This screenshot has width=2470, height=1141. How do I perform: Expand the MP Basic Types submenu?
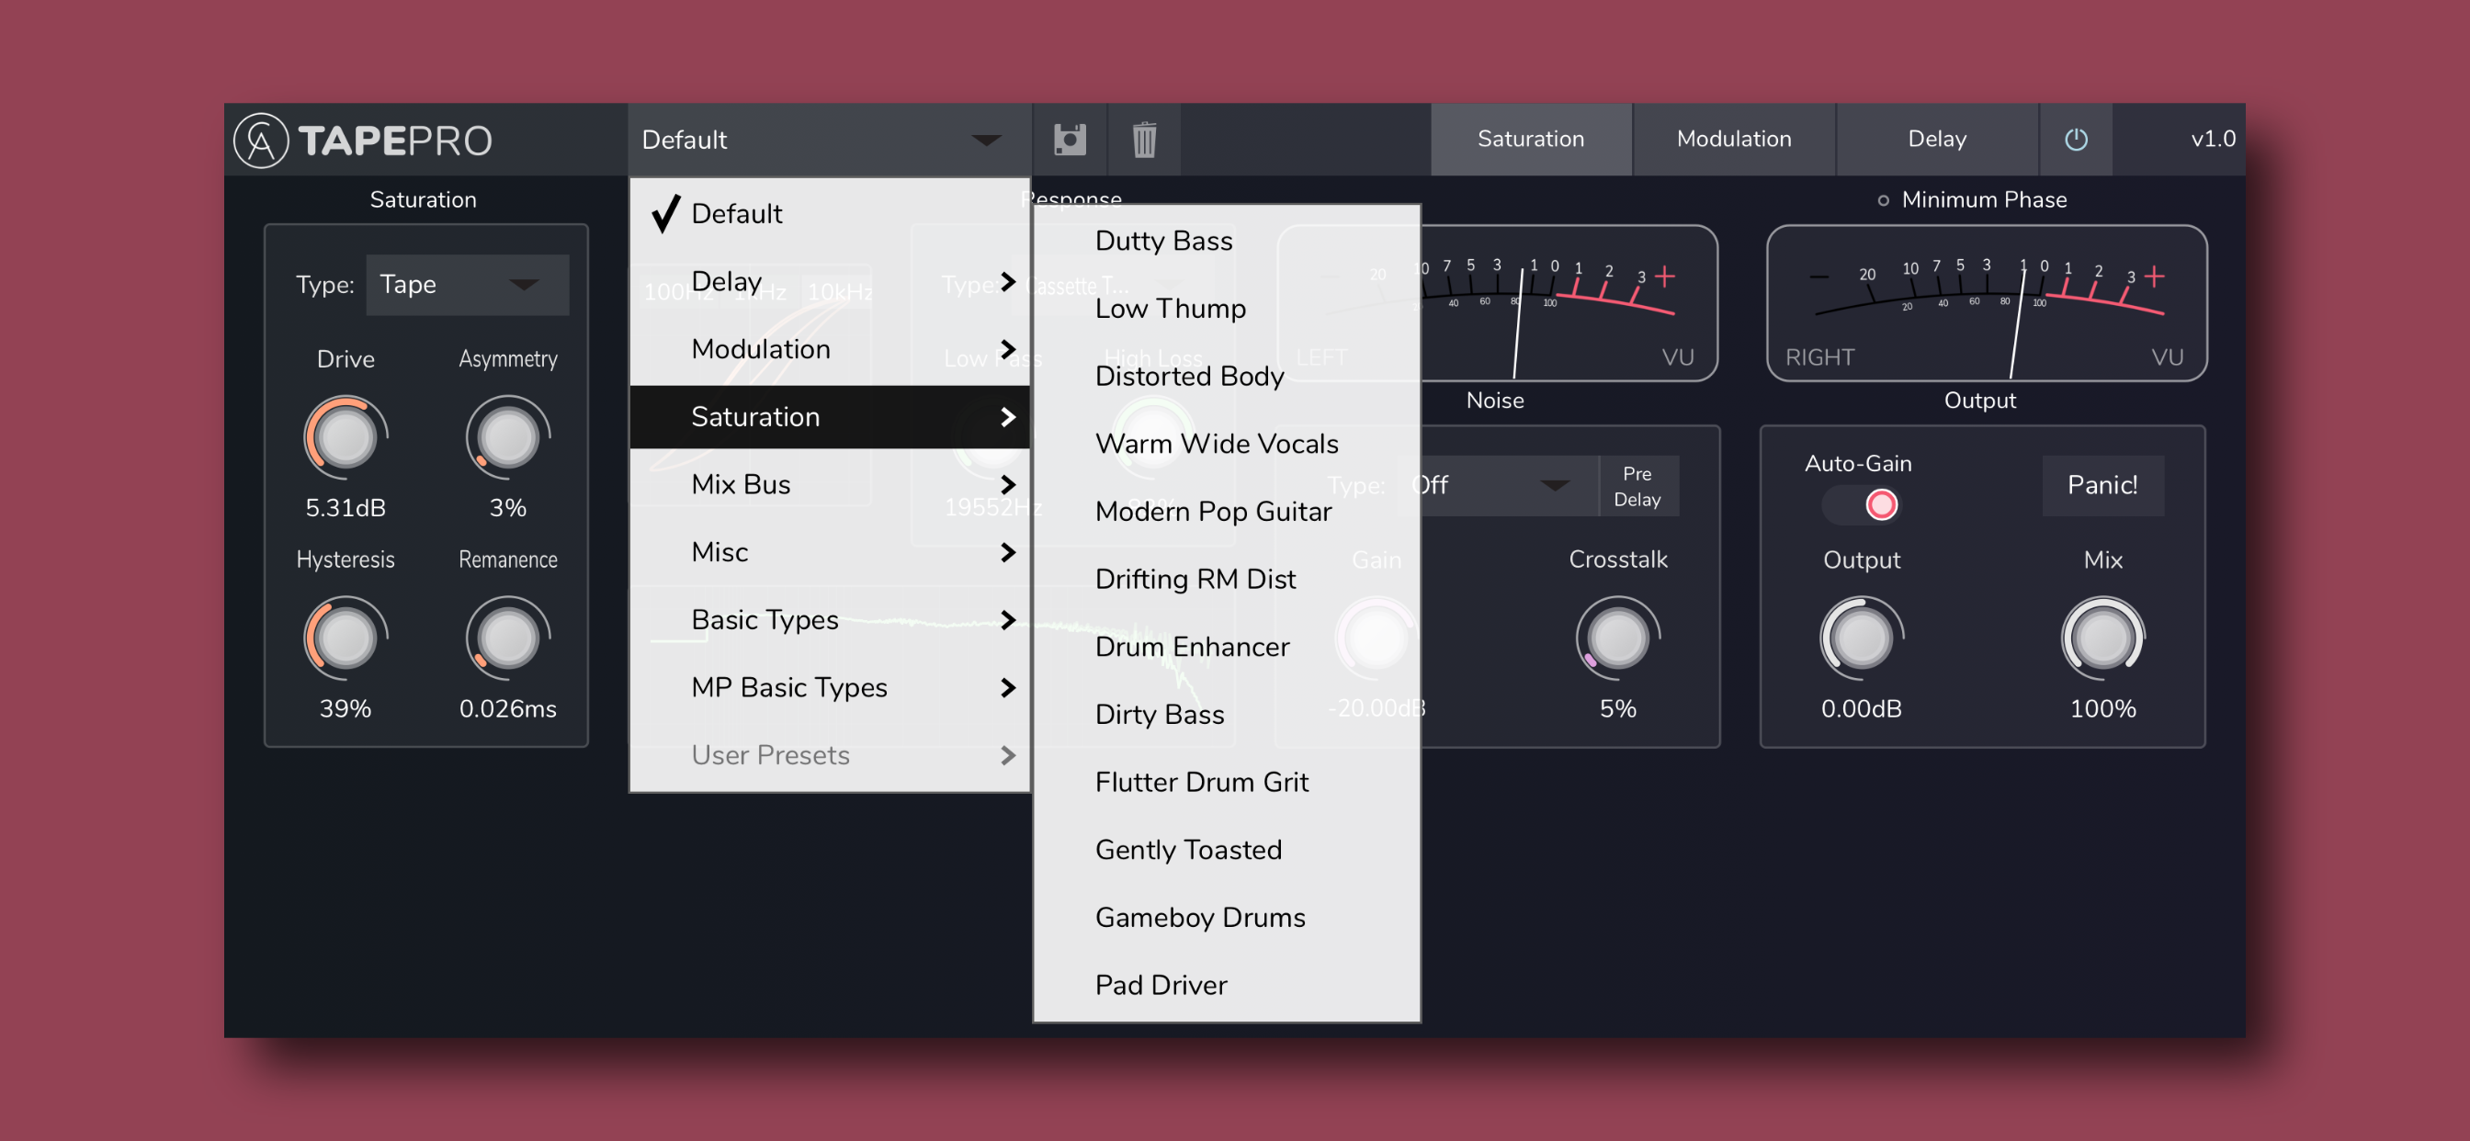pyautogui.click(x=830, y=687)
